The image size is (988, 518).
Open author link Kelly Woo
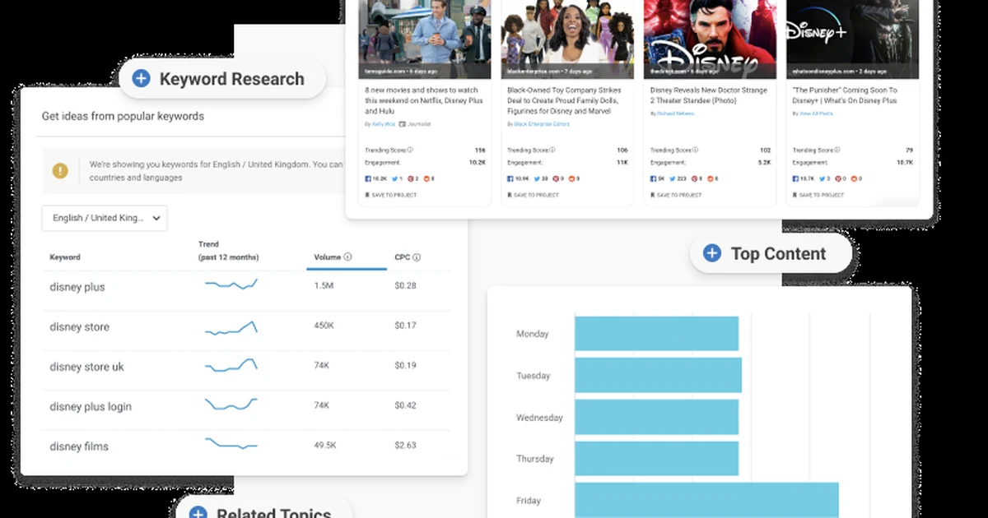(x=384, y=124)
